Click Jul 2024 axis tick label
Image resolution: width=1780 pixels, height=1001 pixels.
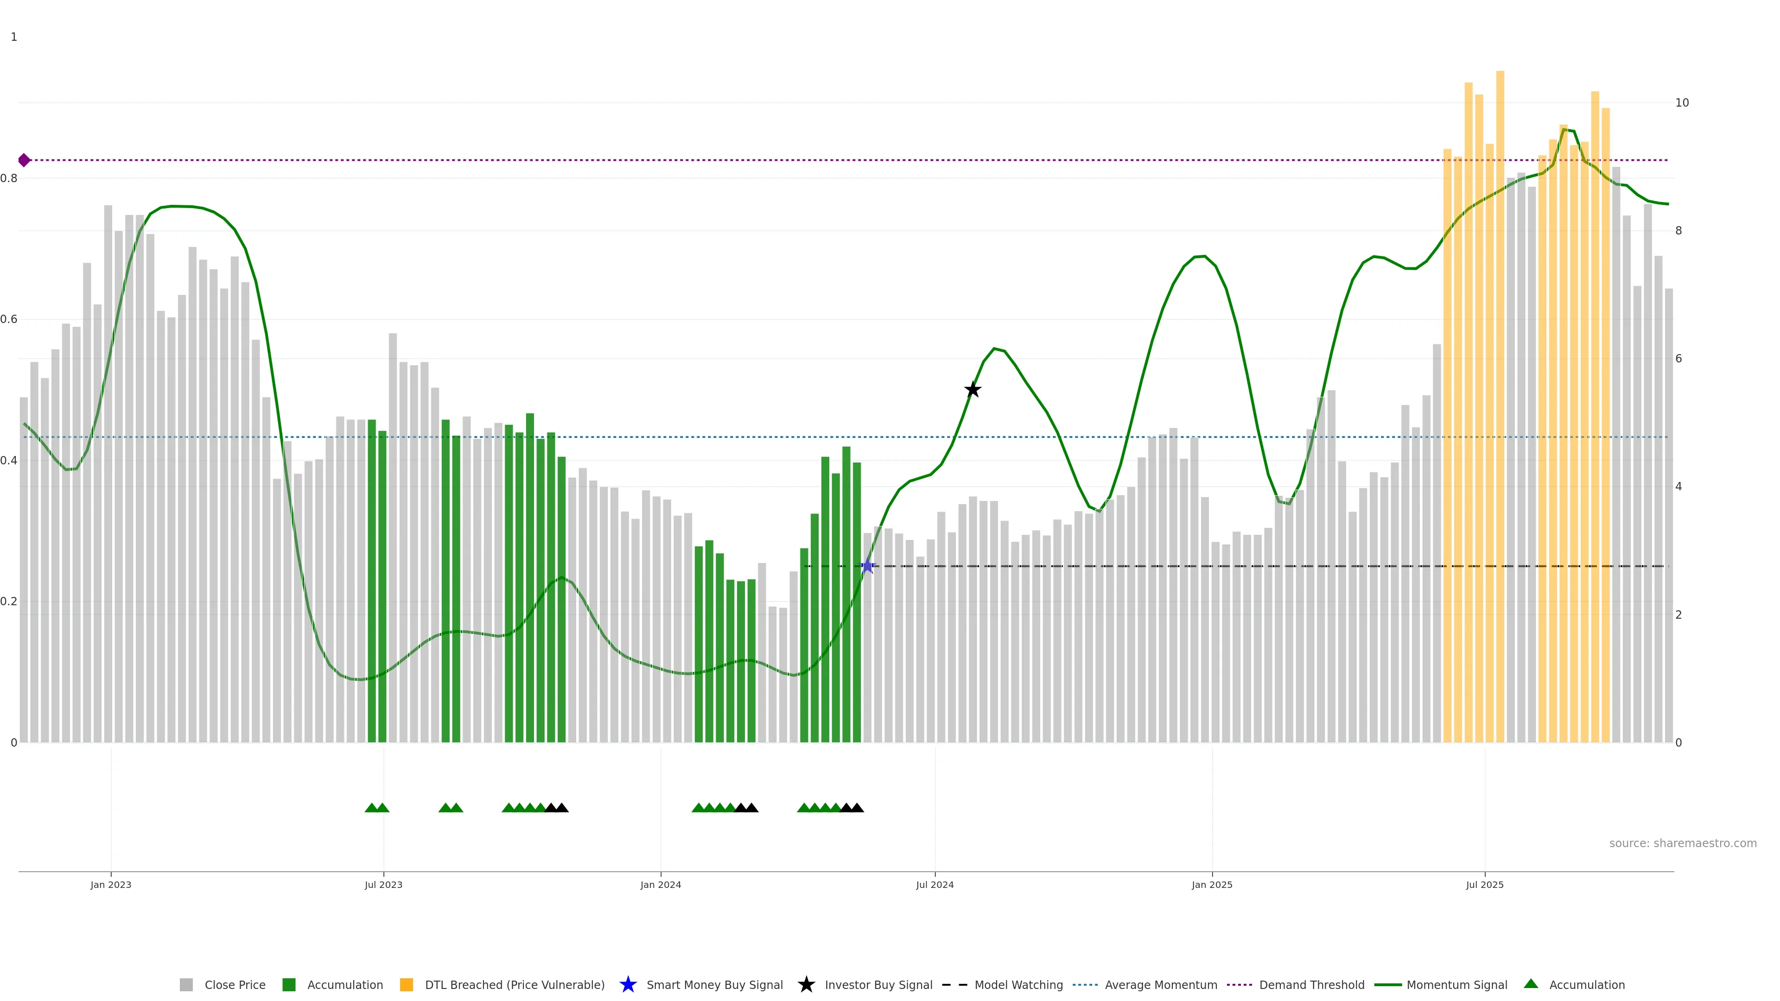934,884
